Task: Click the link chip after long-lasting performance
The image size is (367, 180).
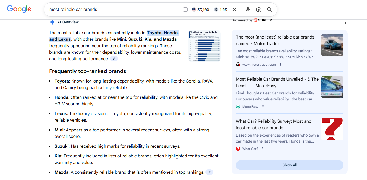Action: coord(114,59)
